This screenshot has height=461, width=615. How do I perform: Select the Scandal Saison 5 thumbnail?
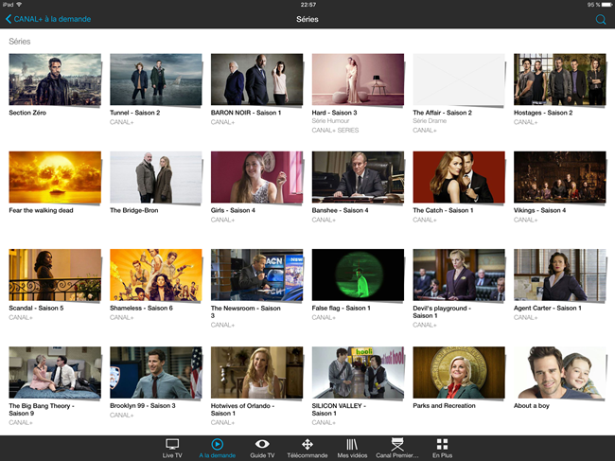click(x=55, y=275)
